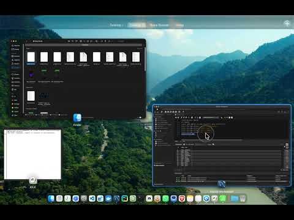Open System Settings gear in the Dock
The image size is (294, 220).
point(84,199)
